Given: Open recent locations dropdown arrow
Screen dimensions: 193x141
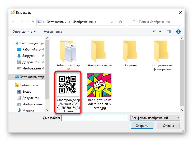Looking at the screenshot, I should [x=27, y=22].
